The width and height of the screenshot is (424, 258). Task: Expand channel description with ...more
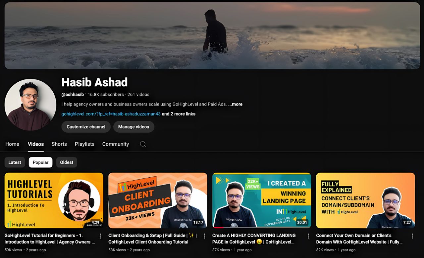(x=235, y=104)
